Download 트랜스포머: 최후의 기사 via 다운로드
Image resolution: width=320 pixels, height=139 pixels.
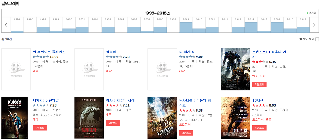259,85
